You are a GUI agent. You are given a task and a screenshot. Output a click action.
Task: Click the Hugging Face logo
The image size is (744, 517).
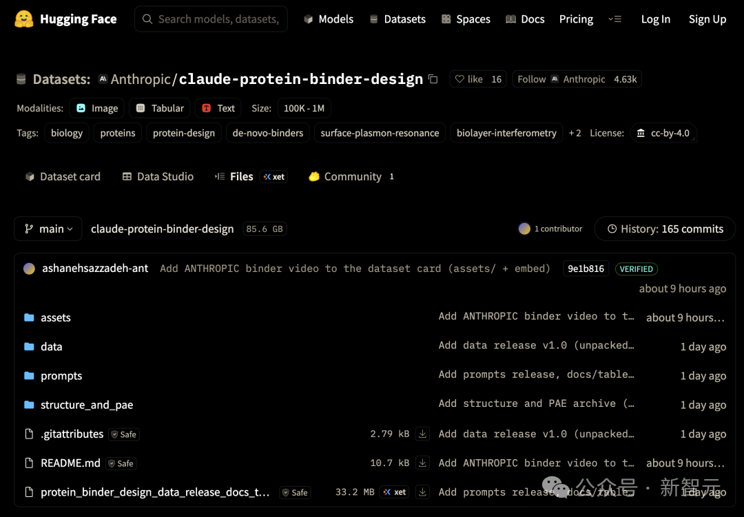tap(24, 19)
